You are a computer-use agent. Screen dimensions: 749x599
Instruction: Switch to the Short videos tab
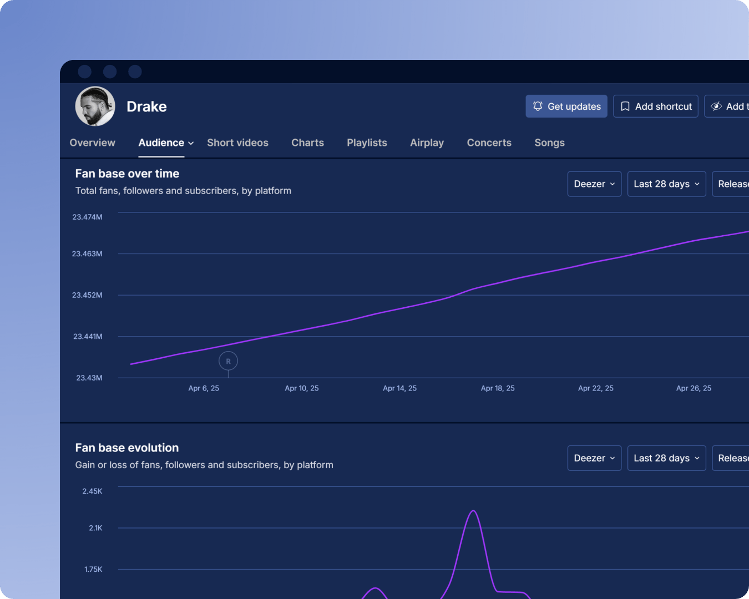(x=237, y=143)
